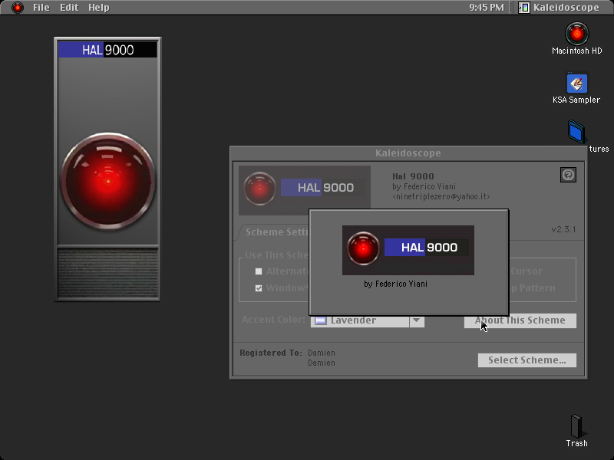Enable the unchecked Alternate checkbox
This screenshot has height=460, width=614.
[259, 271]
